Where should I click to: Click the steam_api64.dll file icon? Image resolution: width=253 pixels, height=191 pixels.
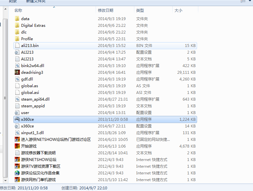(17, 99)
